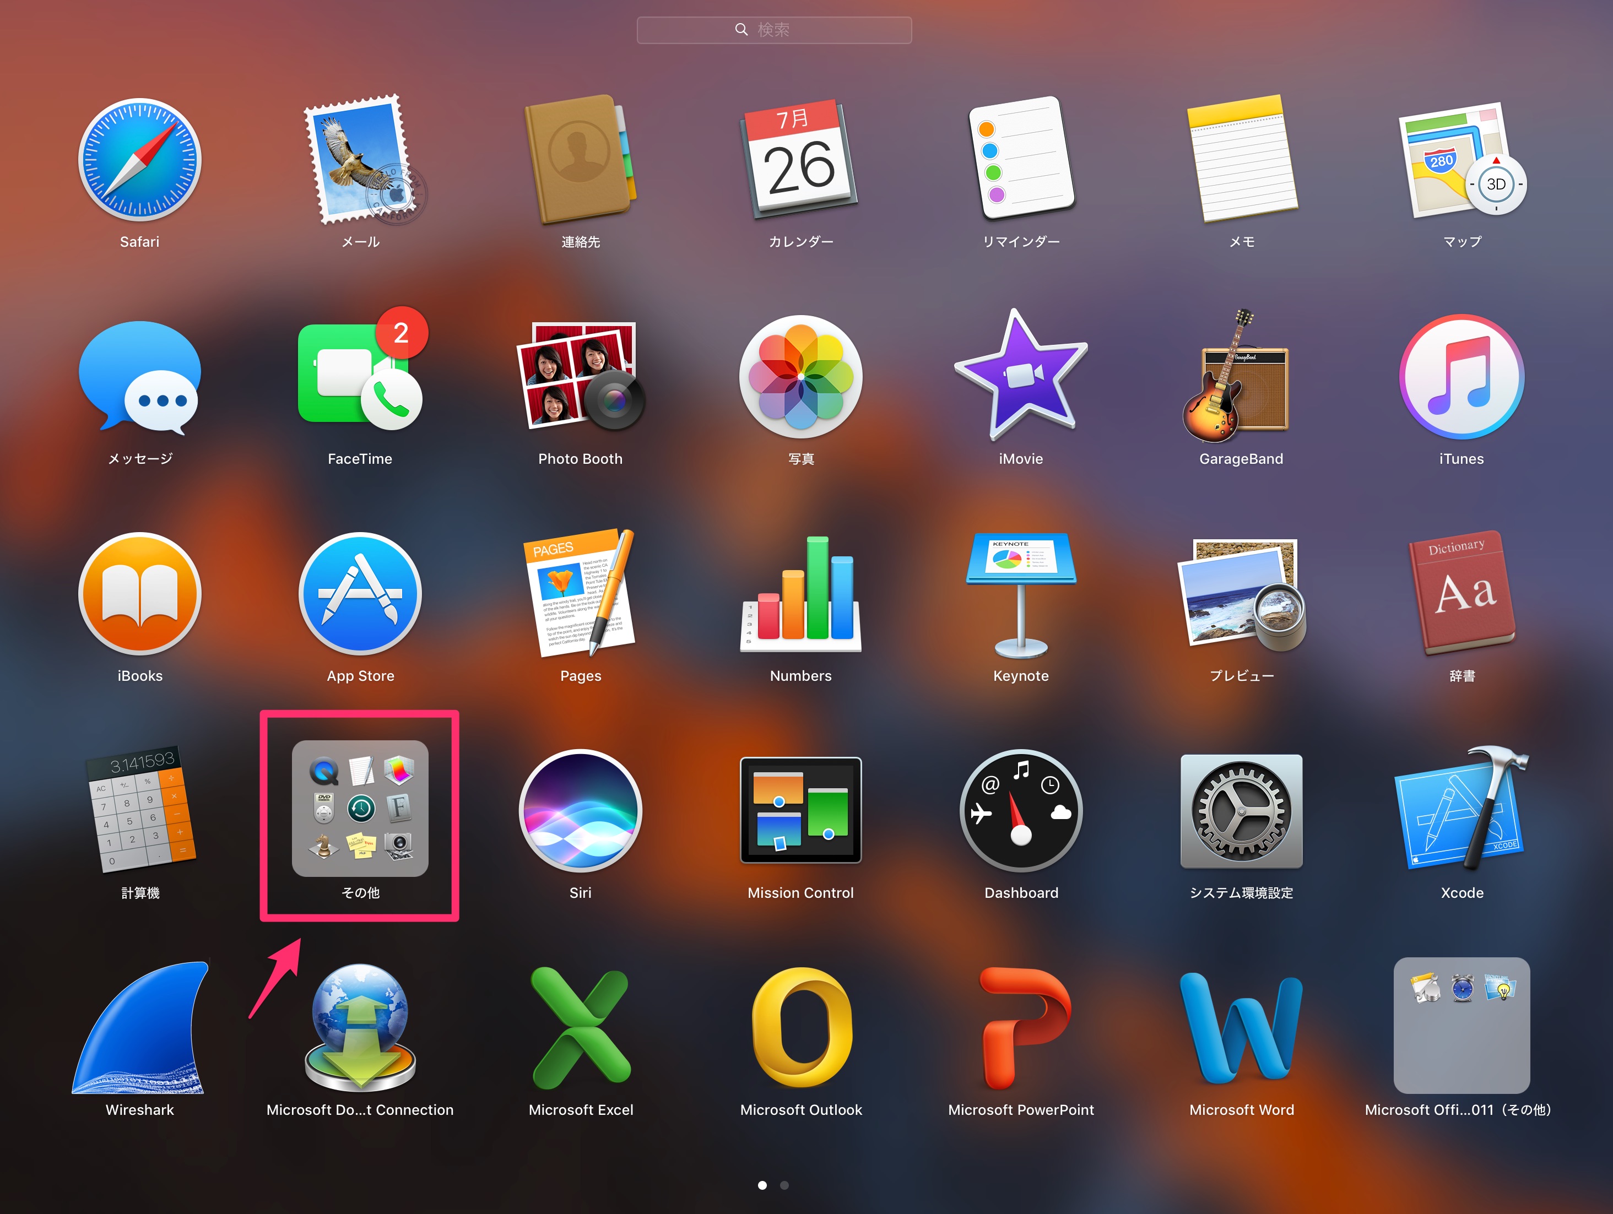Launch iTunes
This screenshot has width=1613, height=1214.
tap(1462, 376)
